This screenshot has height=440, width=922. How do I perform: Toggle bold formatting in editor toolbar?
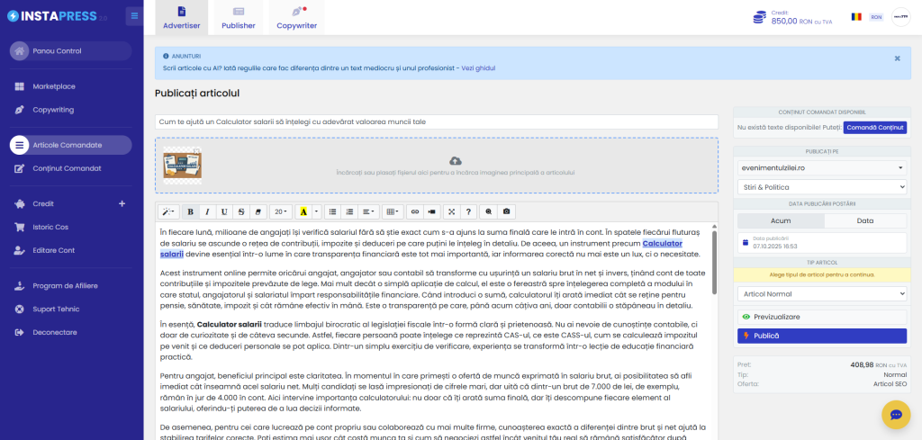[x=190, y=211]
